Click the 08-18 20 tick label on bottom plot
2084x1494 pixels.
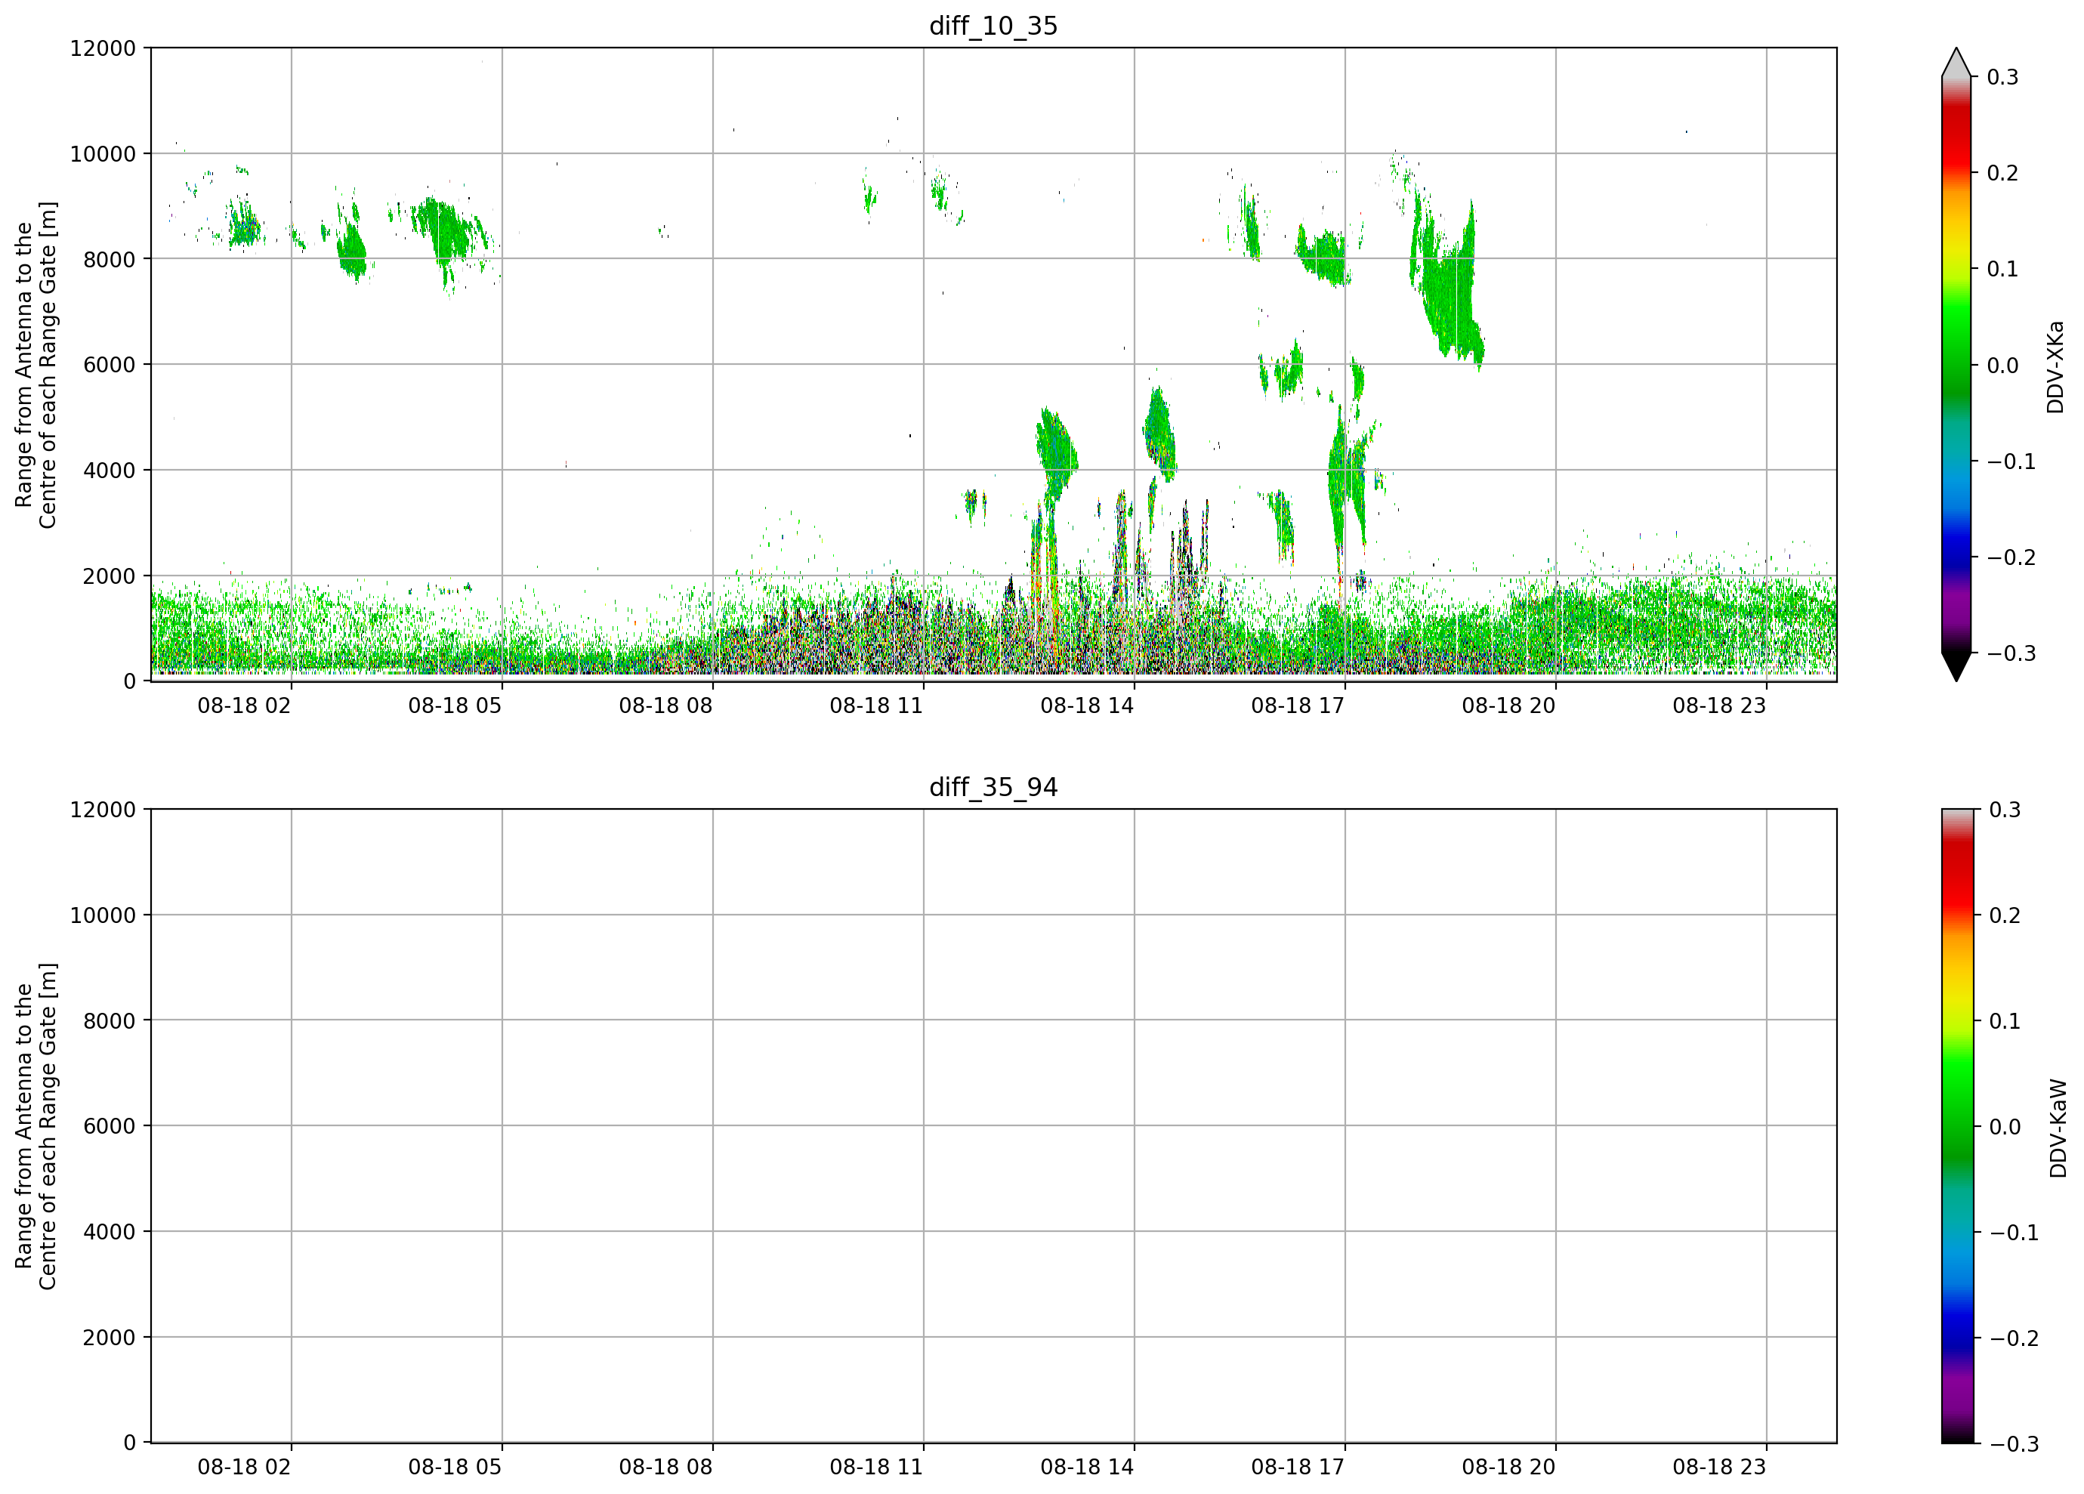[1508, 1468]
